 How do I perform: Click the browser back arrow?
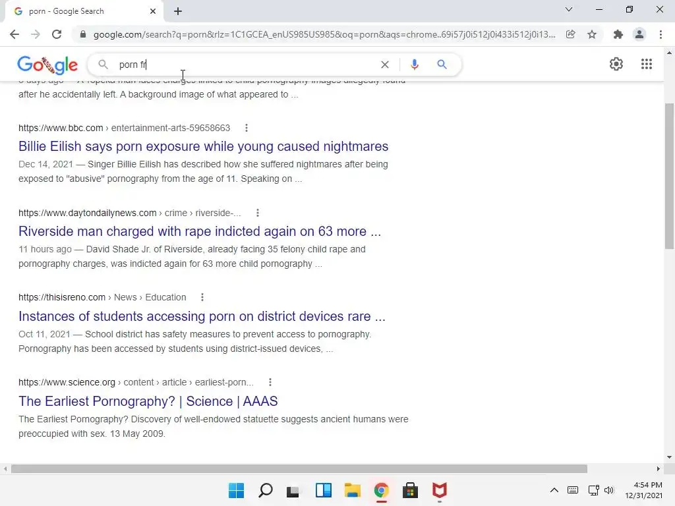pyautogui.click(x=15, y=34)
